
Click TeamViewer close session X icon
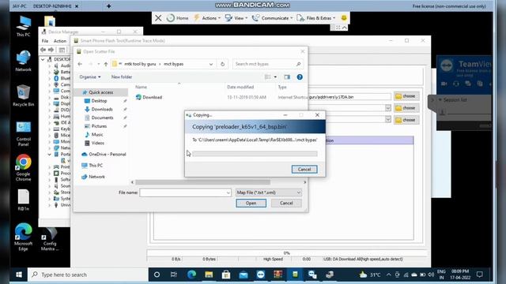(x=158, y=18)
